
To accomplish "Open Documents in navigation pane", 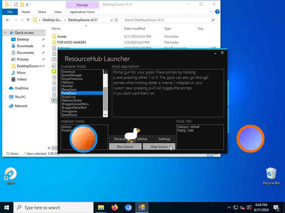I will 25,53.
